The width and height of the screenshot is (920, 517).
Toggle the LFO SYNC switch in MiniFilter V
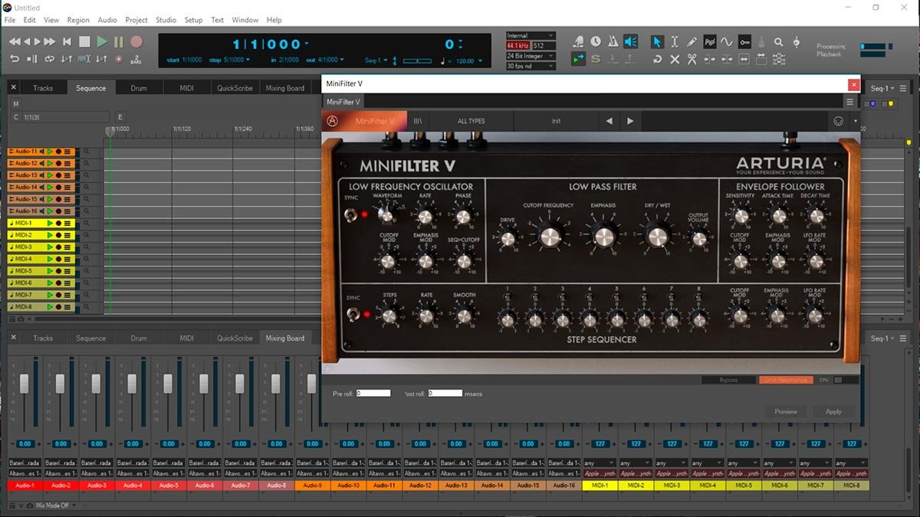pyautogui.click(x=351, y=214)
